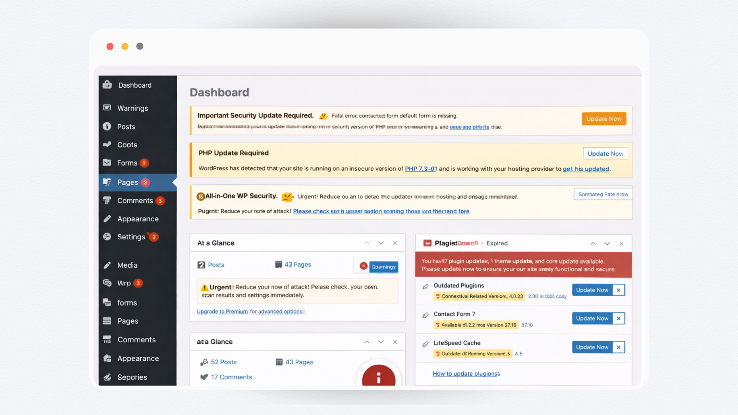738x415 pixels.
Task: Click the Warnings sidebar icon
Action: tap(107, 108)
